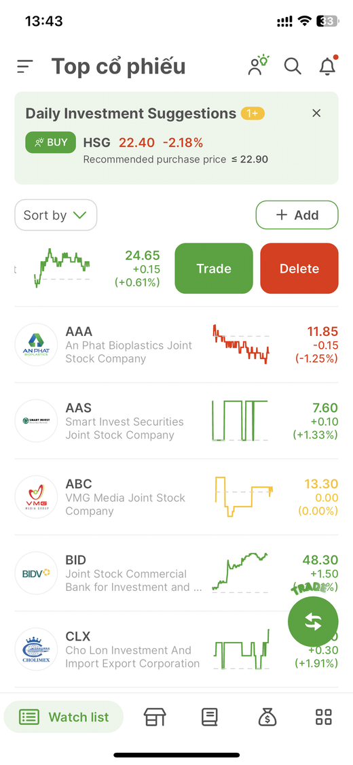Tap floating green trade swap button
This screenshot has height=765, width=353.
tap(313, 622)
